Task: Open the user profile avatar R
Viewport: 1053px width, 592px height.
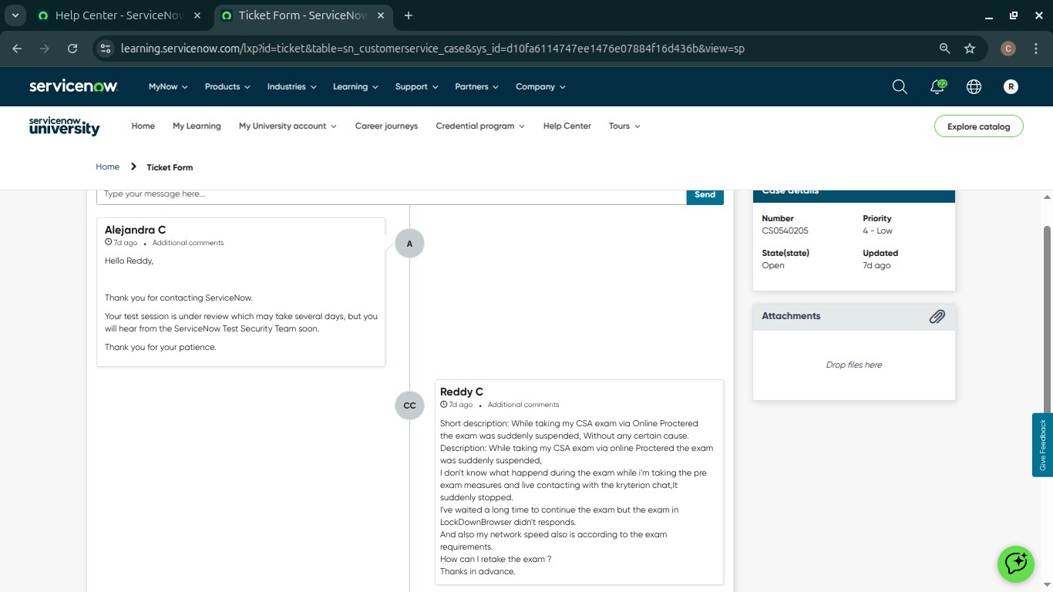Action: pos(1011,87)
